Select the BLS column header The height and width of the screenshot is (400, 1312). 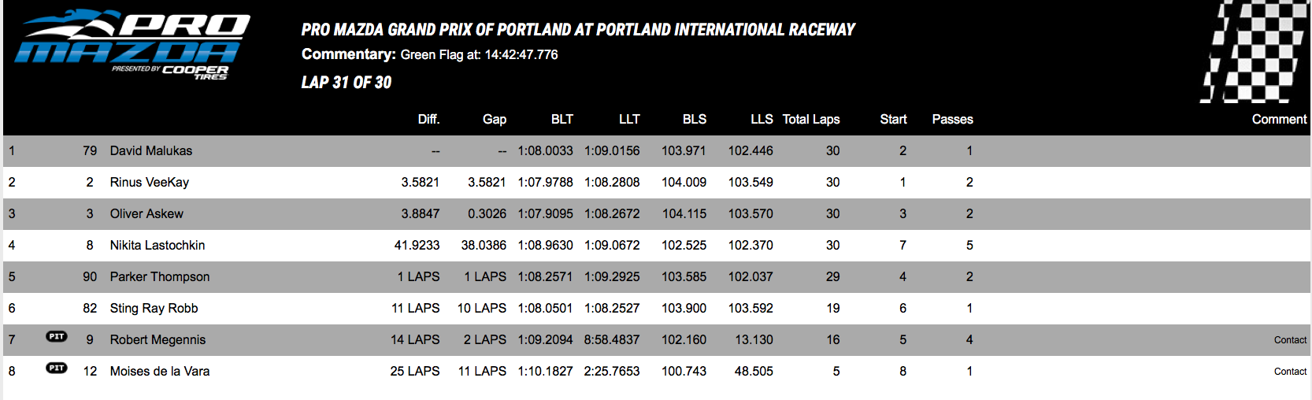click(695, 119)
